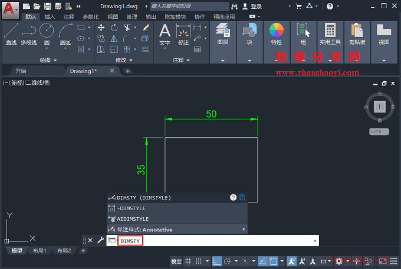401x269 pixels.
Task: Click the Rectangle tool icon
Action: [x=81, y=27]
